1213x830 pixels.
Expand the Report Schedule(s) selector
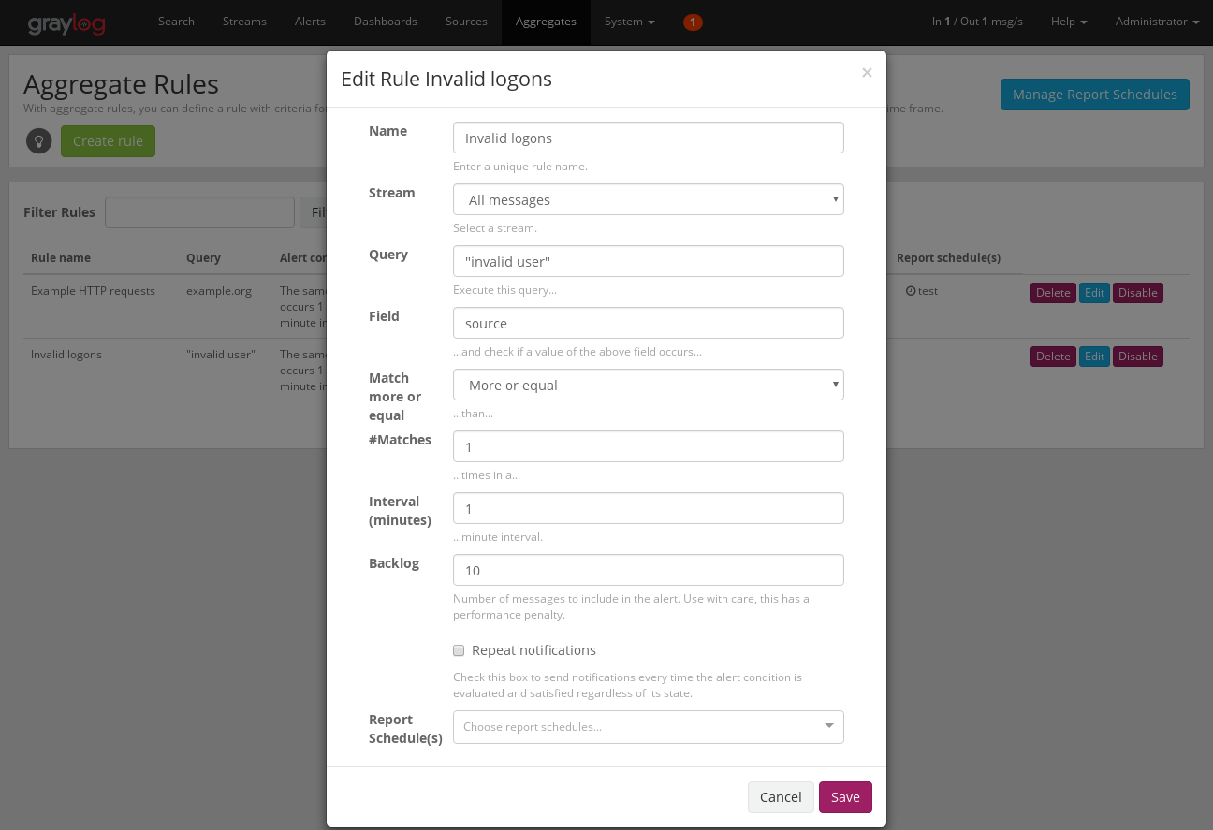(649, 727)
